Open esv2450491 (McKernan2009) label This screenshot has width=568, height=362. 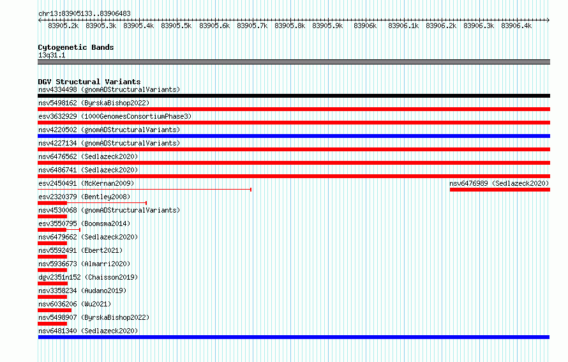pyautogui.click(x=86, y=183)
